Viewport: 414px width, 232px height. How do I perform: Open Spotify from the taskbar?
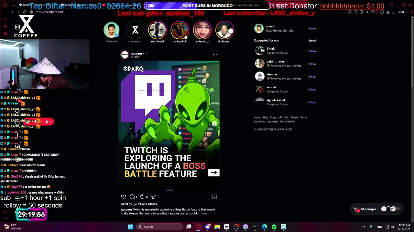pos(274,227)
